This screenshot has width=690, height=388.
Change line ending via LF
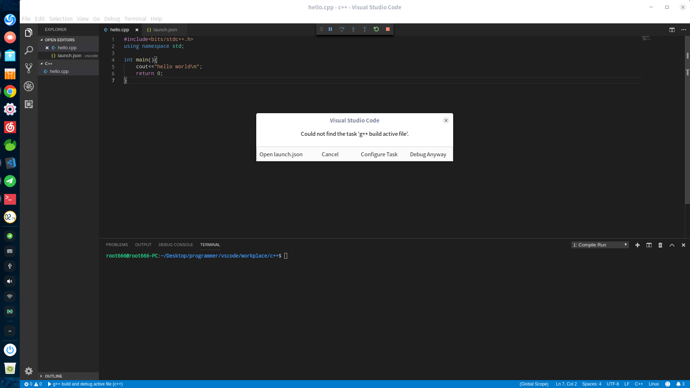pyautogui.click(x=627, y=384)
